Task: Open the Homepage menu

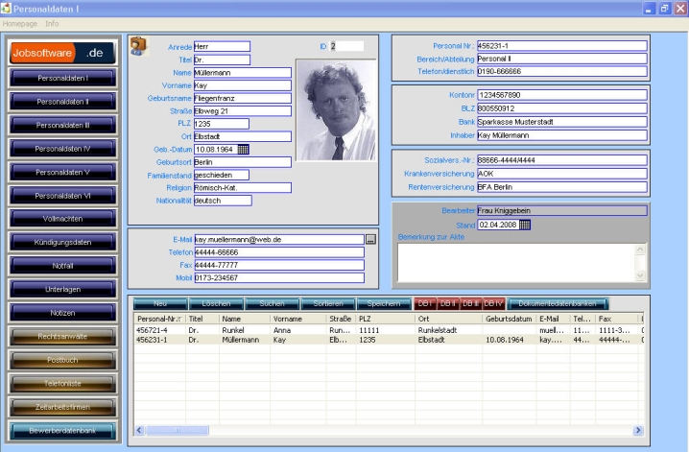Action: 20,22
